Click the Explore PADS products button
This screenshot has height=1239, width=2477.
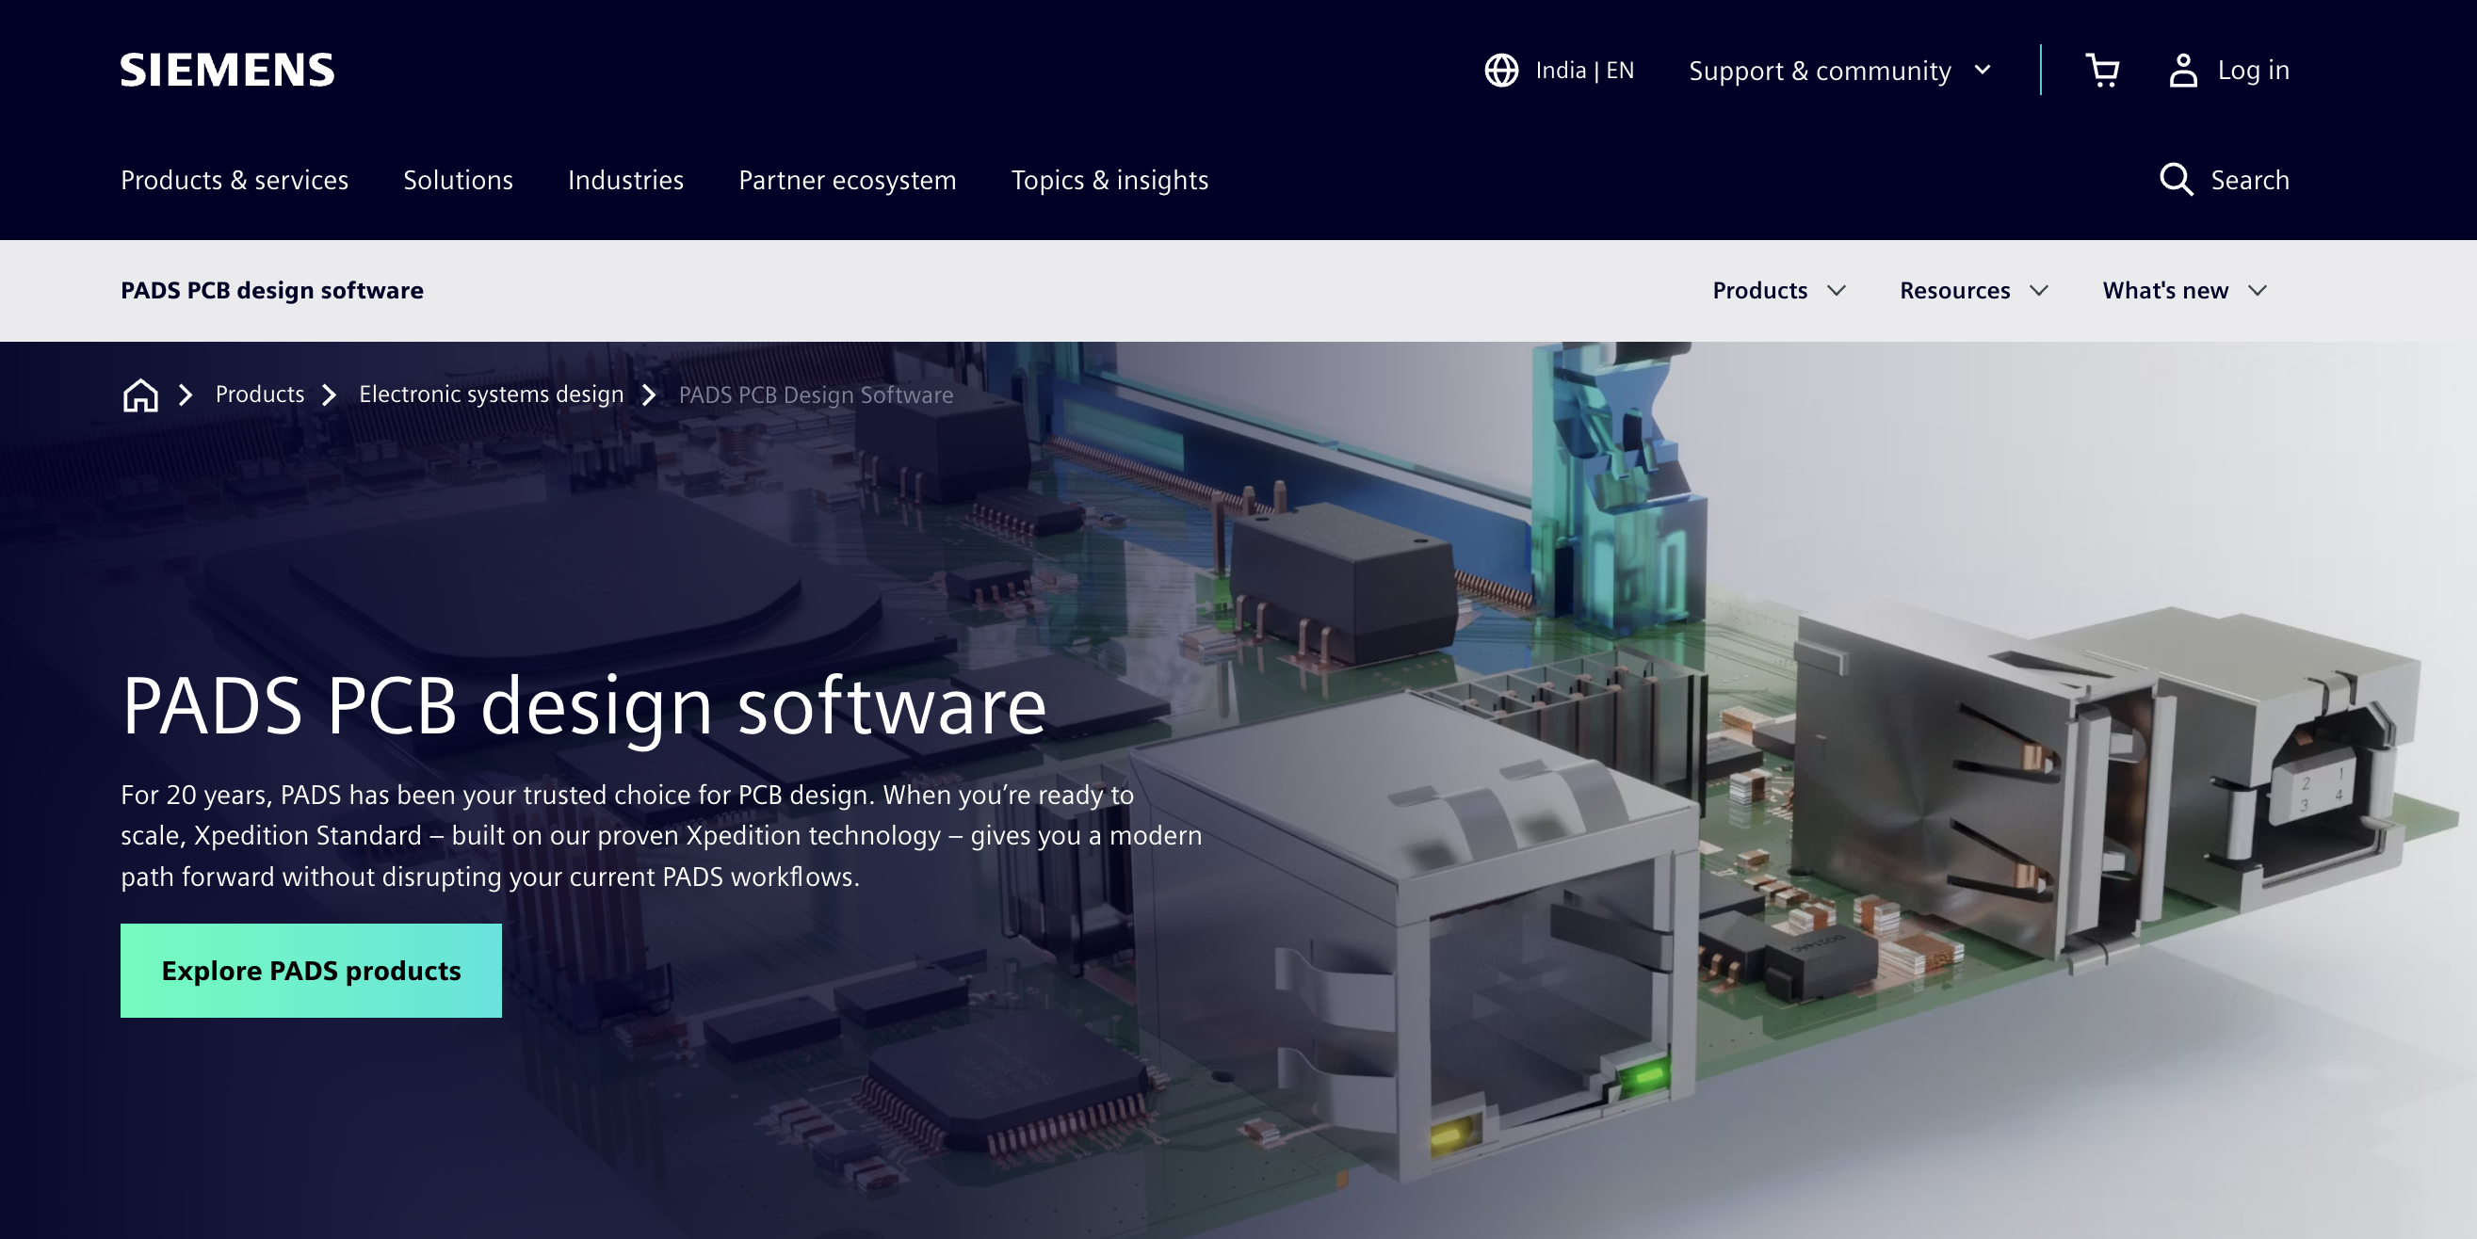311,971
